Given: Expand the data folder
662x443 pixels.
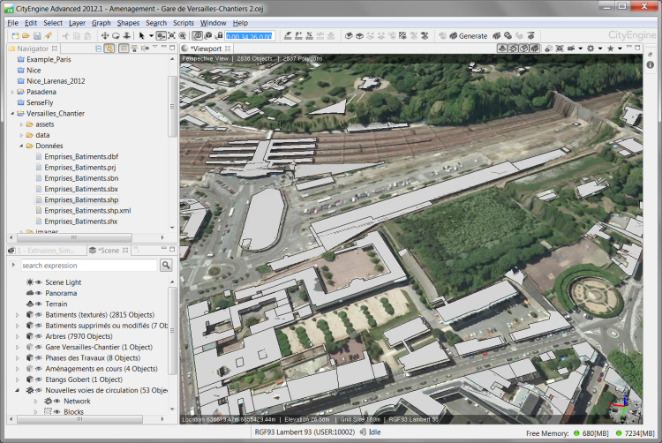Looking at the screenshot, I should tap(21, 135).
